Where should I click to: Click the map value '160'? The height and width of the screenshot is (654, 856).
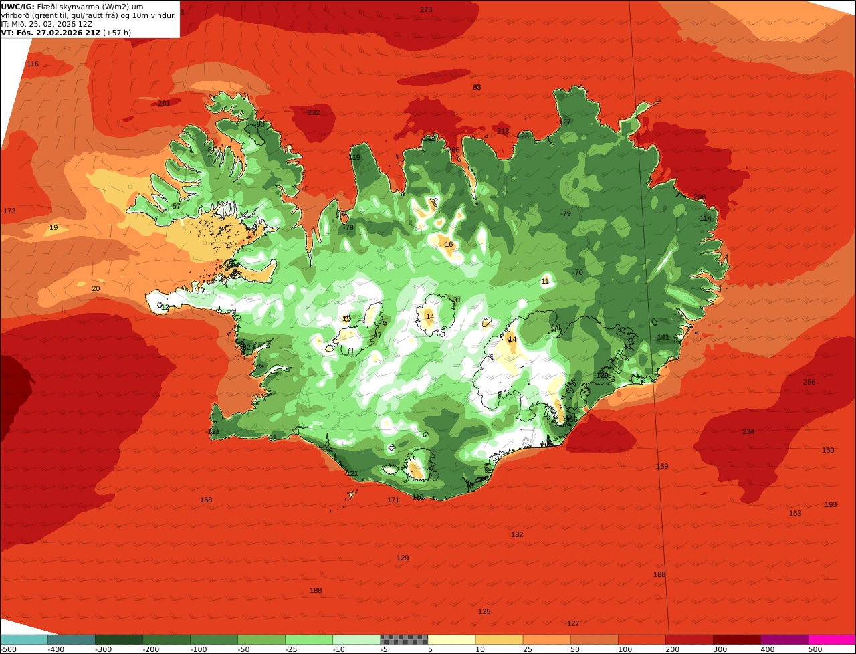(828, 450)
